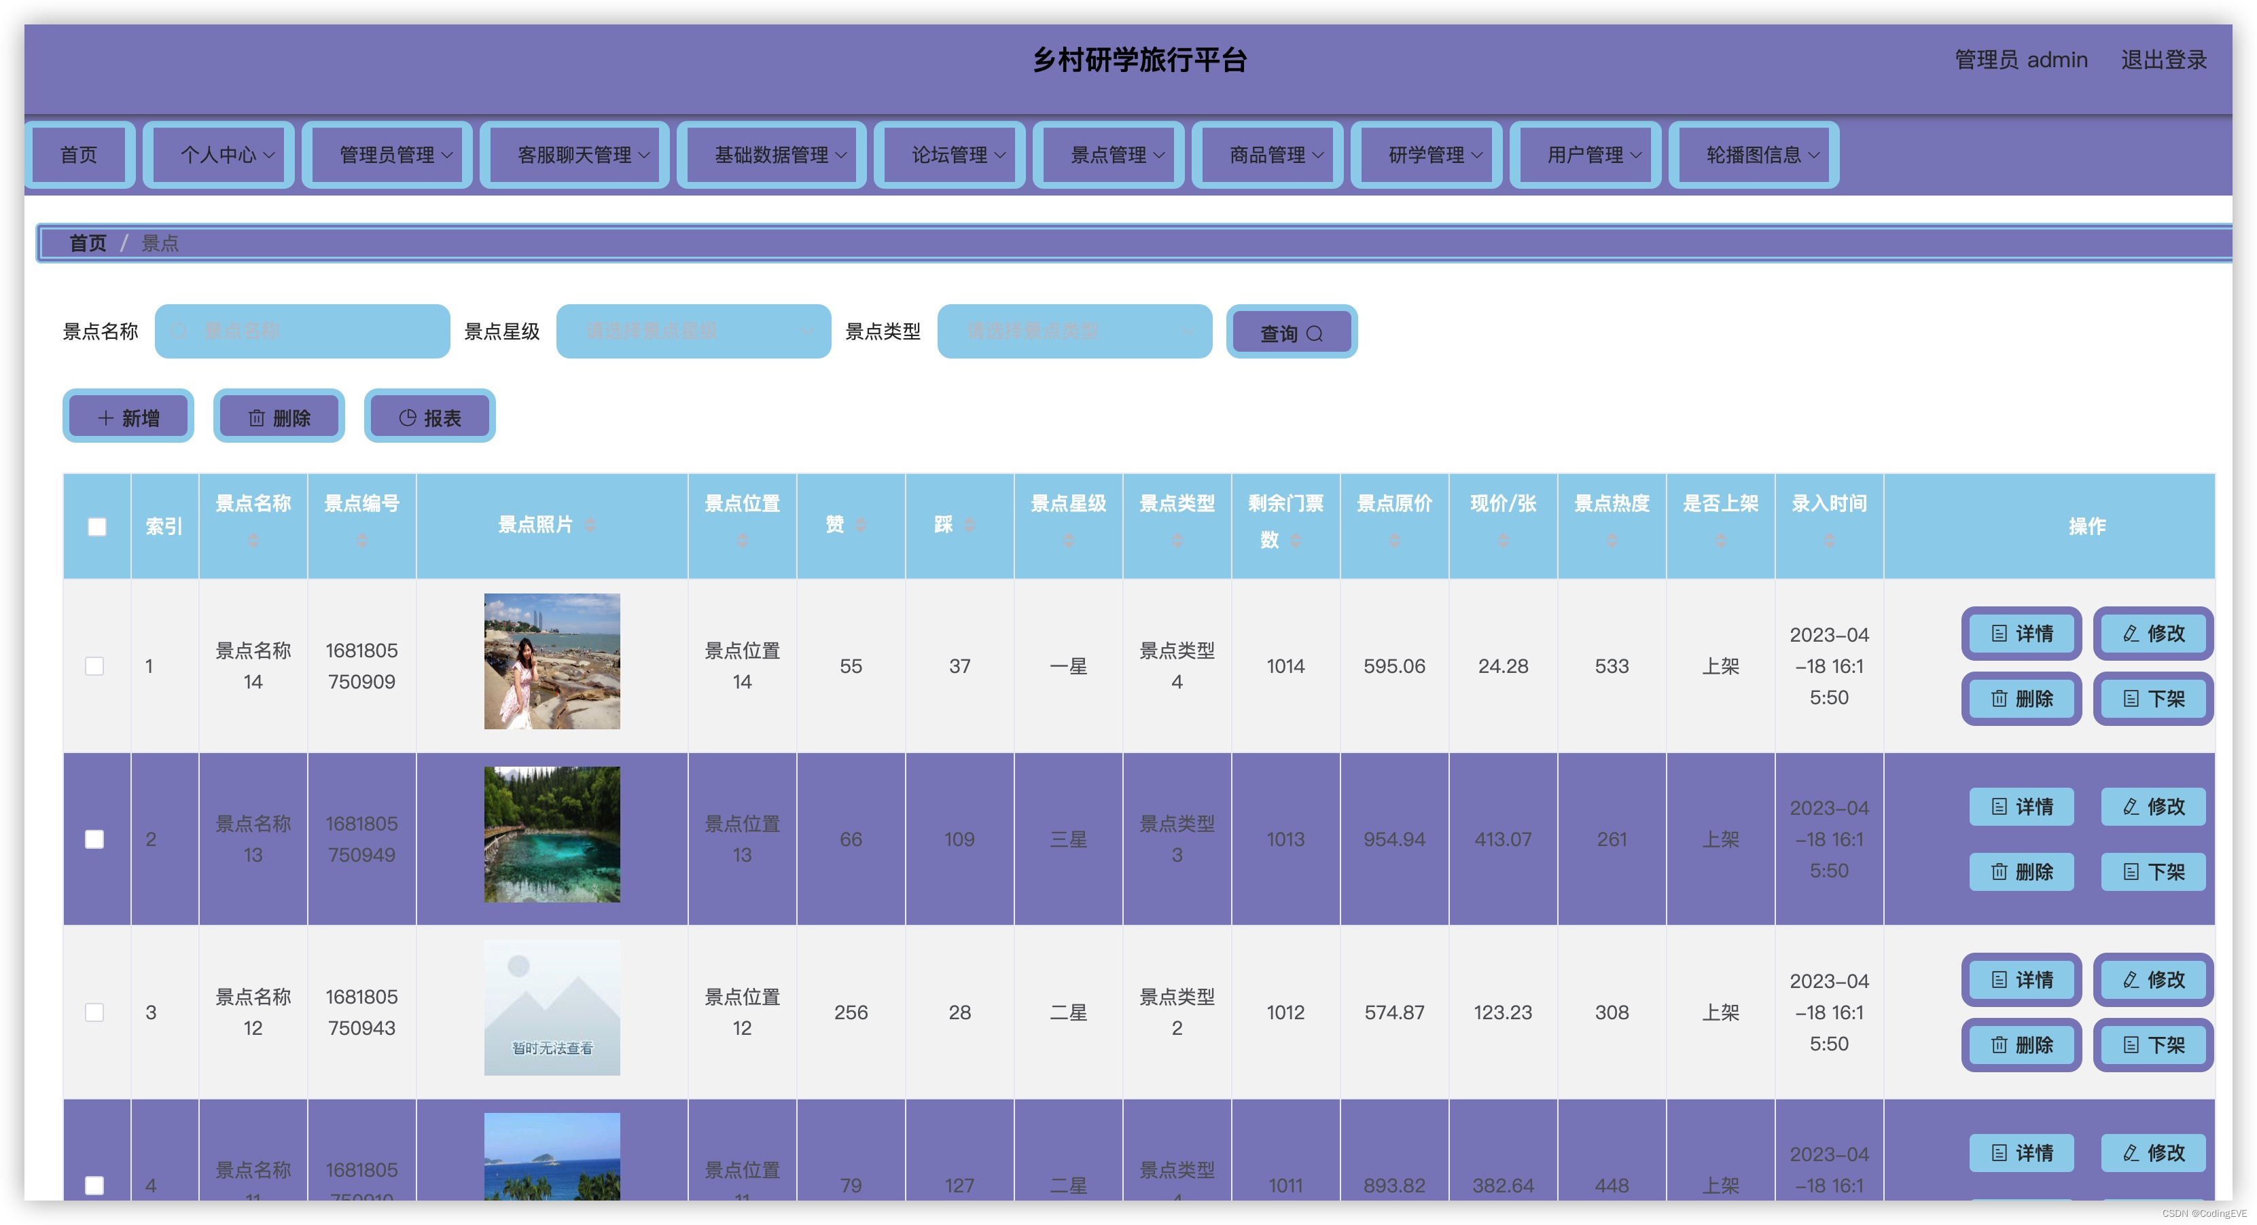The height and width of the screenshot is (1225, 2257).
Task: Sort by 赞 column arrows
Action: tap(861, 524)
